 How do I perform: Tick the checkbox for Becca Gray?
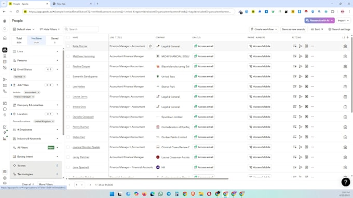coord(68,107)
